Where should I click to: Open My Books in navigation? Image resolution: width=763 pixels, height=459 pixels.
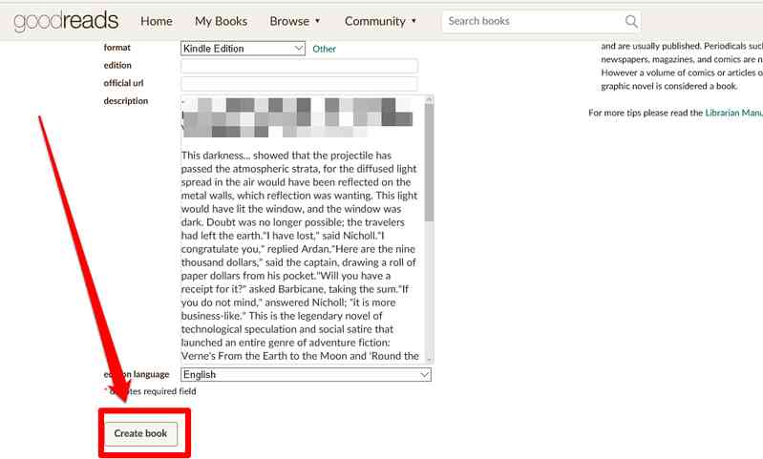[221, 21]
